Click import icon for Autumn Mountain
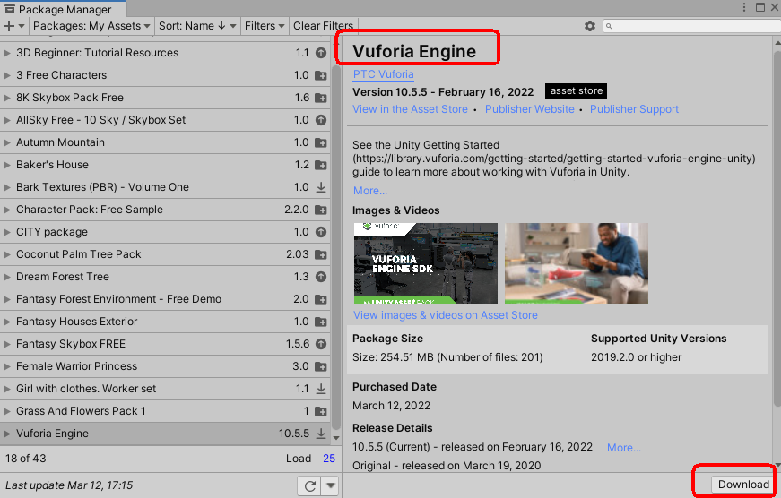 tap(321, 142)
